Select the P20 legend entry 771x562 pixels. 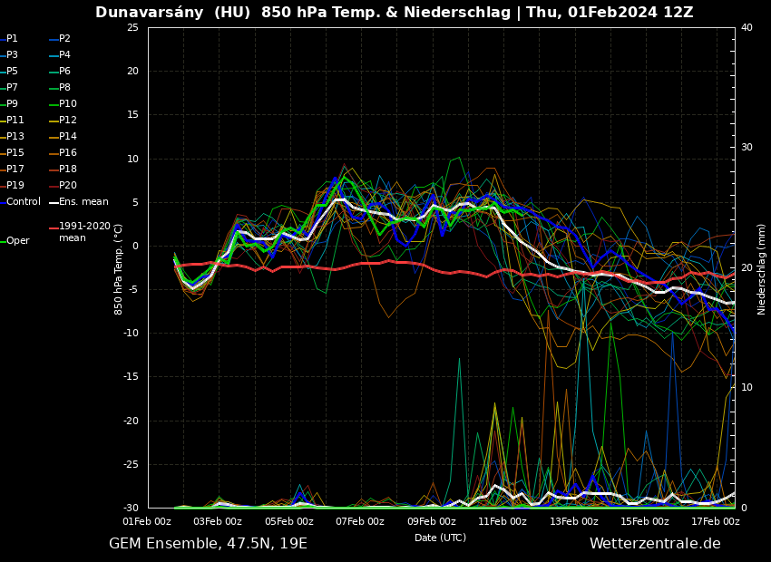(67, 186)
